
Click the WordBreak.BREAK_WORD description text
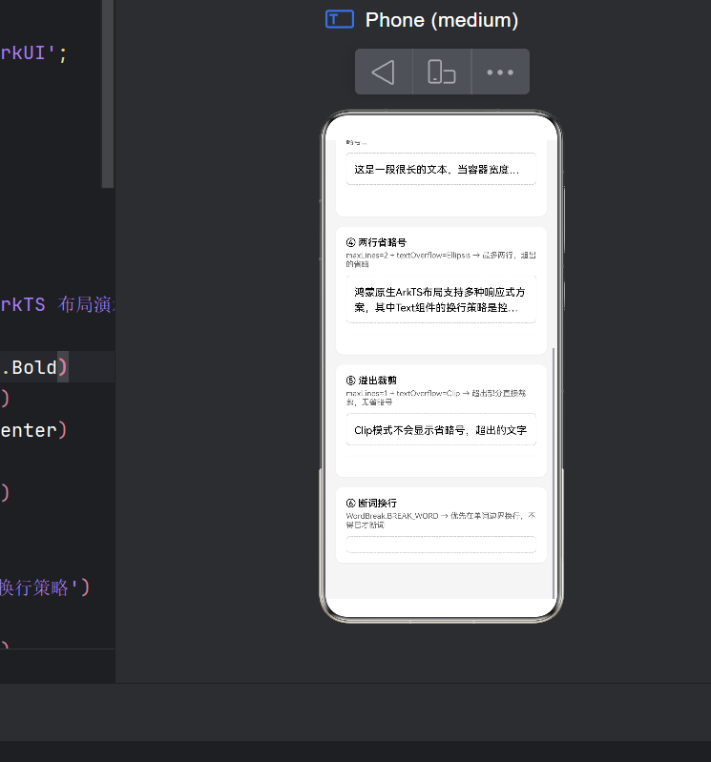click(x=441, y=520)
